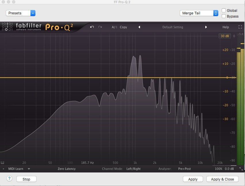Enable the Global checkbox

pos(224,10)
